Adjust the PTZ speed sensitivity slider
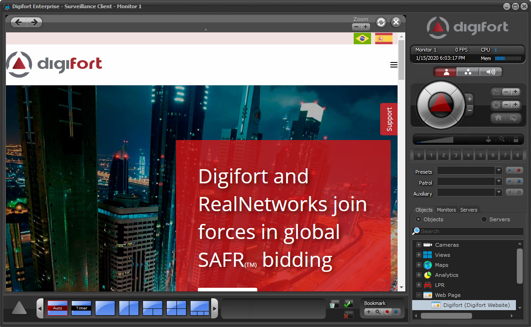Screen dimensions: 531x327 pyautogui.click(x=434, y=139)
